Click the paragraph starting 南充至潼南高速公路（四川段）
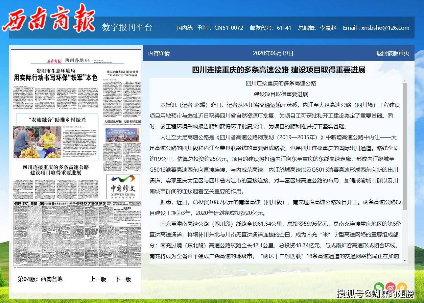 pos(275,239)
